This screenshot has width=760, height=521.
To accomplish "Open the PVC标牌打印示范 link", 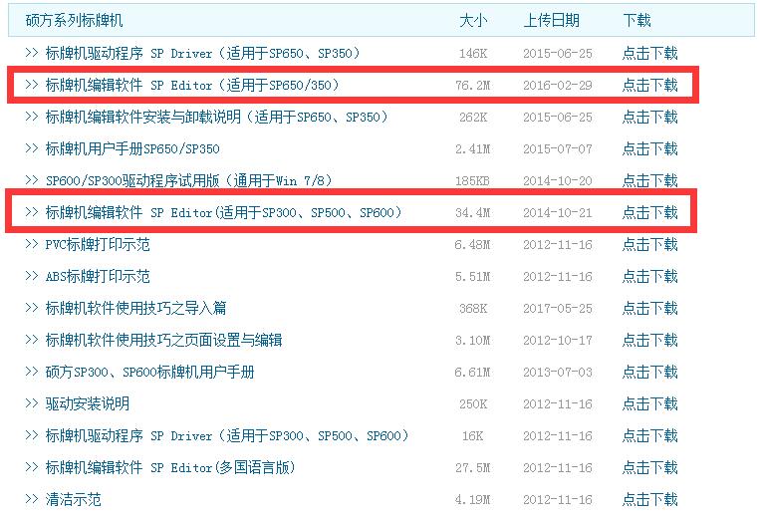I will coord(98,245).
